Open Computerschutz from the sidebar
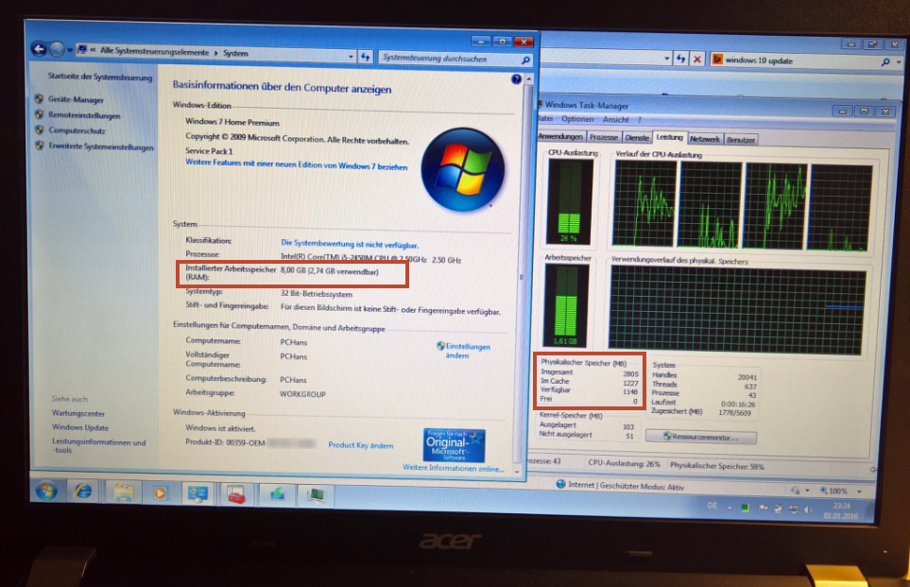Viewport: 910px width, 587px height. [x=77, y=130]
